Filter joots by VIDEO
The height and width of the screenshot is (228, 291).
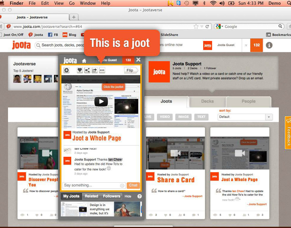pyautogui.click(x=165, y=117)
